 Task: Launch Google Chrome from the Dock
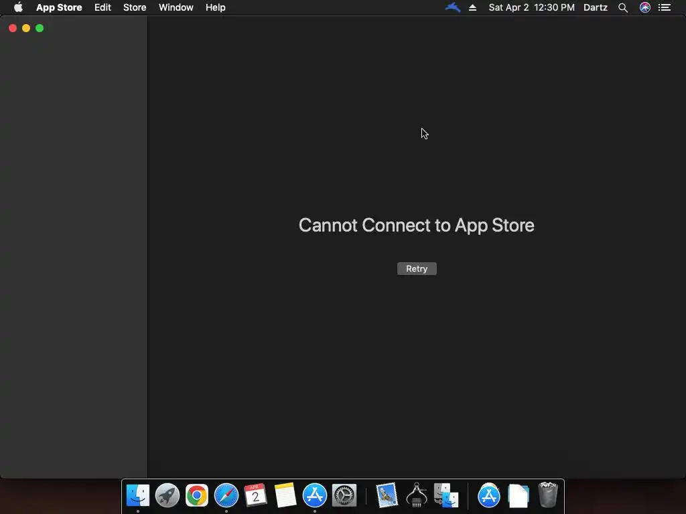coord(197,496)
